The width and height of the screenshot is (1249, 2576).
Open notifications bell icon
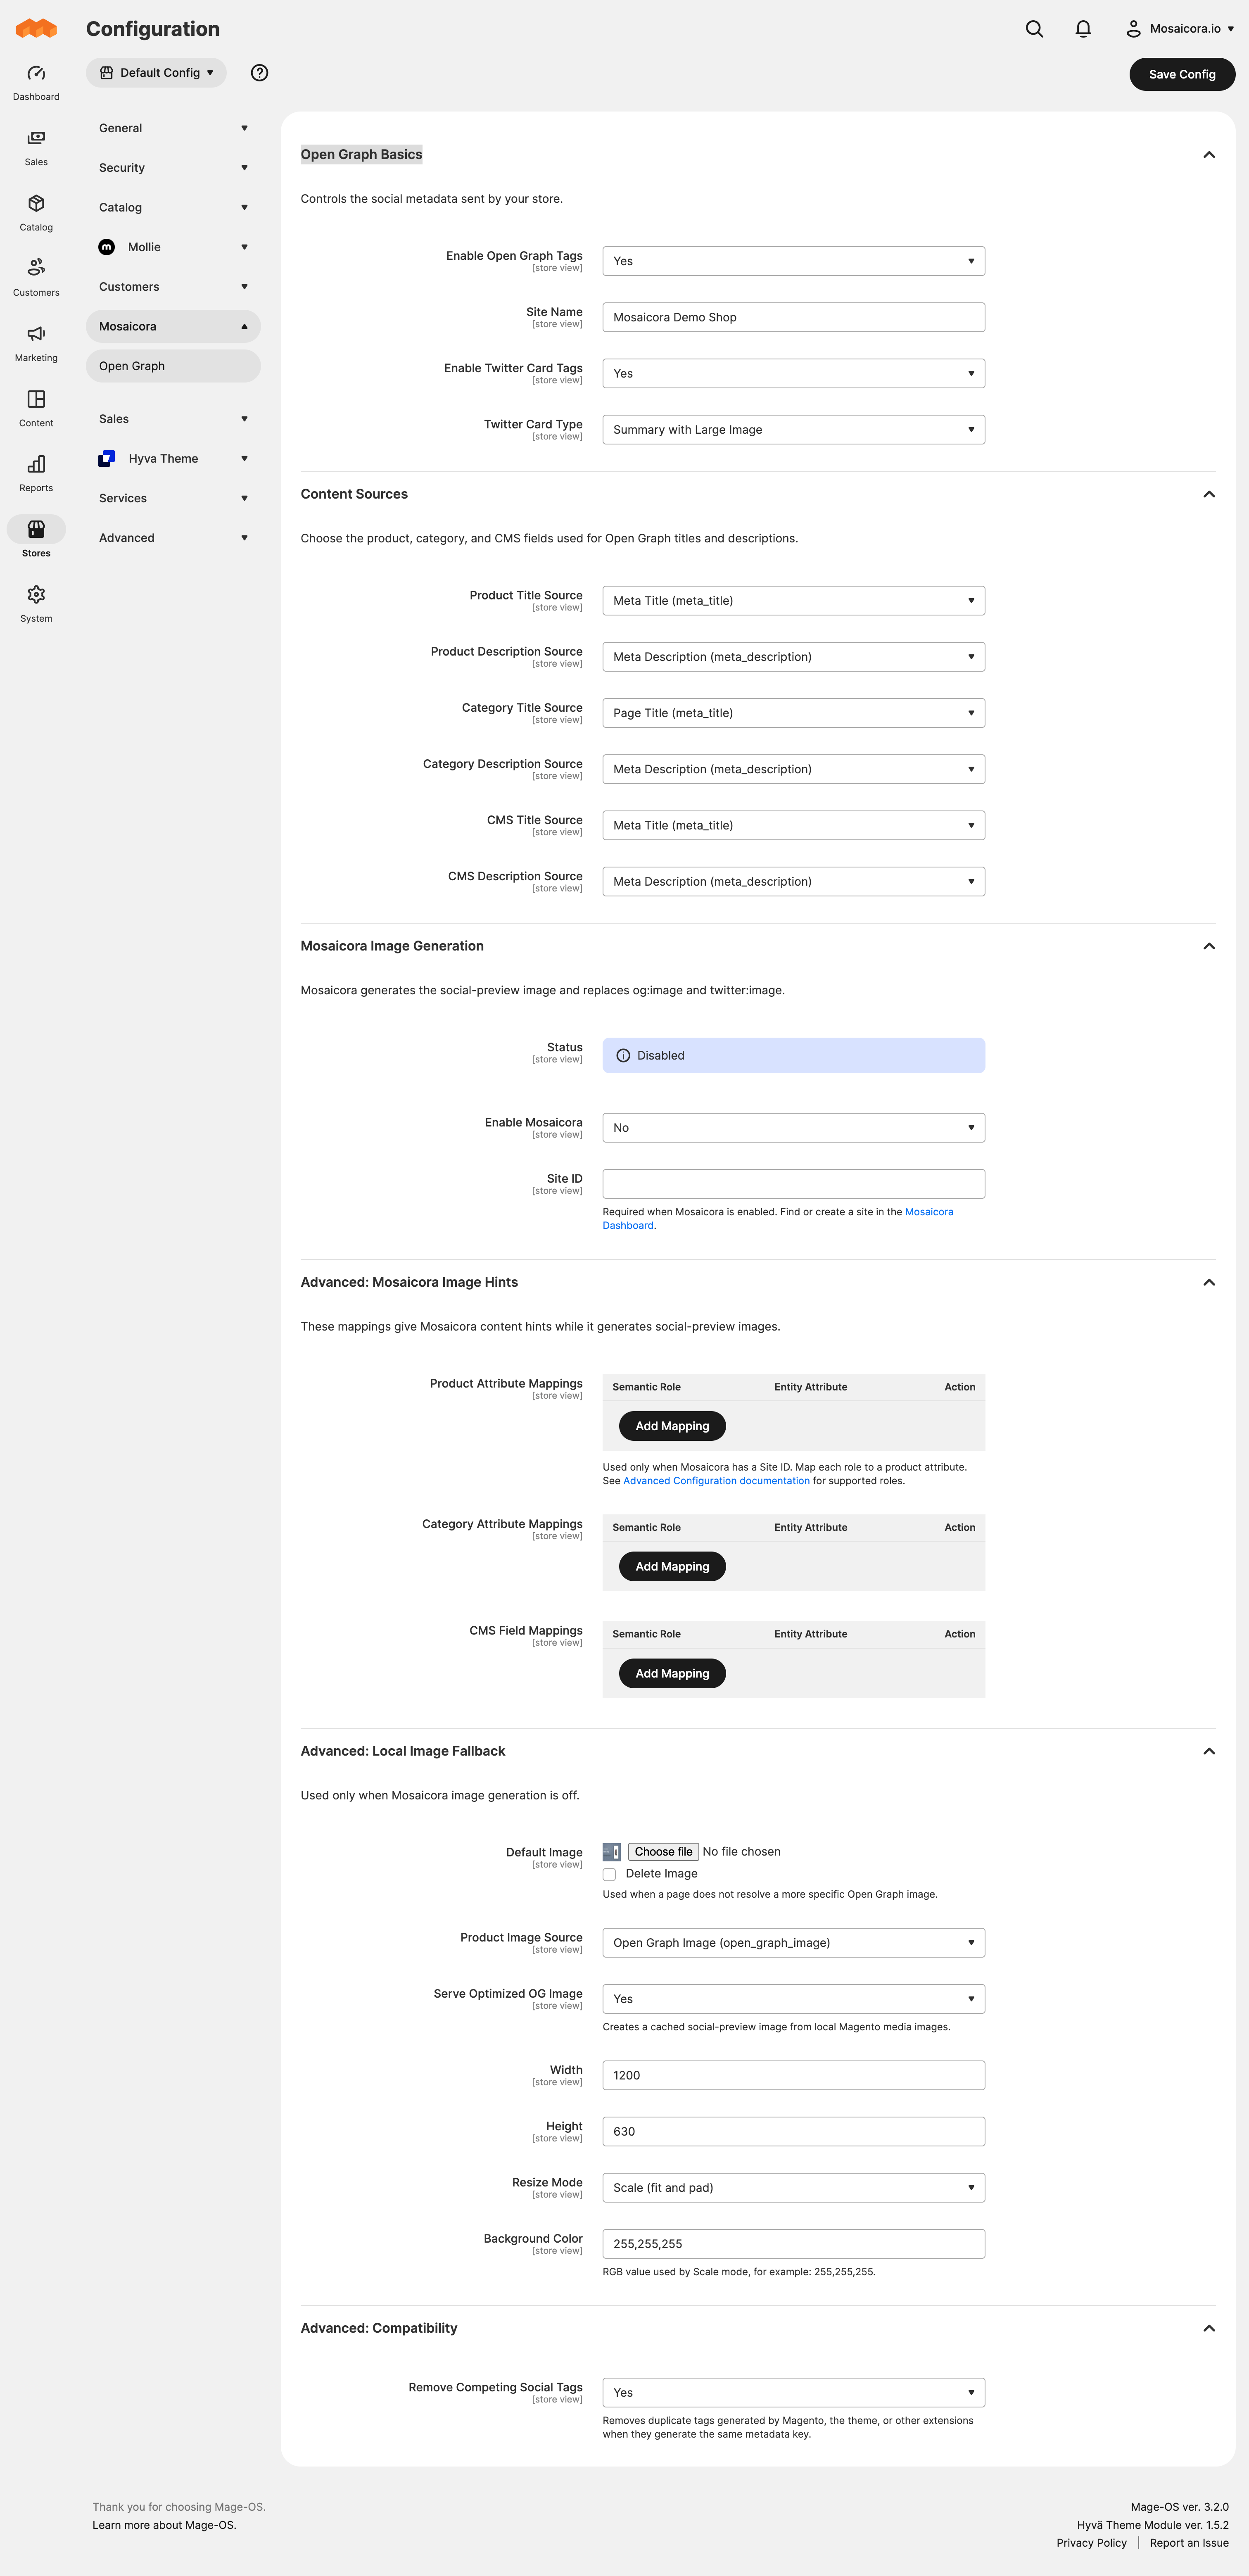click(1083, 29)
